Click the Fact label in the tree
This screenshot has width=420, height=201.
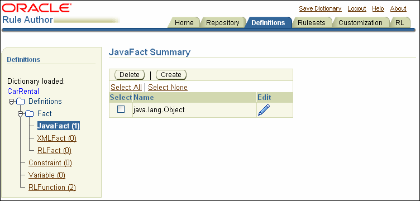[x=45, y=114]
